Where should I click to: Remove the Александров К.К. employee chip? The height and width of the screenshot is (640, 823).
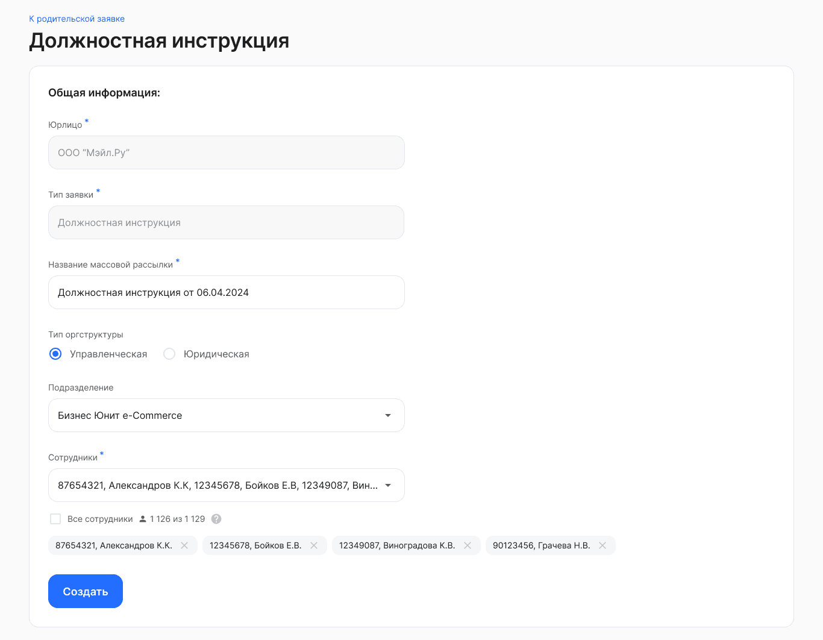[x=184, y=545]
